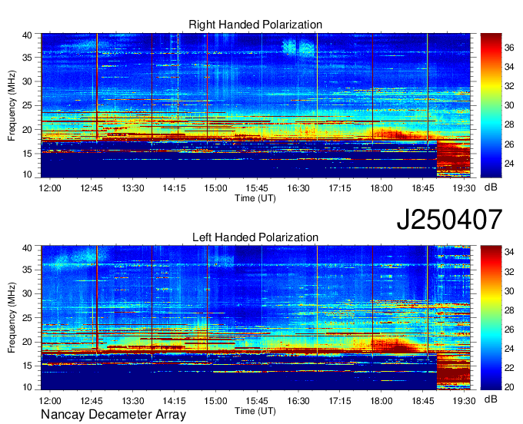Click the Left Handed plot's color scale bar
Viewport: 523px width, 424px height.
tap(491, 318)
